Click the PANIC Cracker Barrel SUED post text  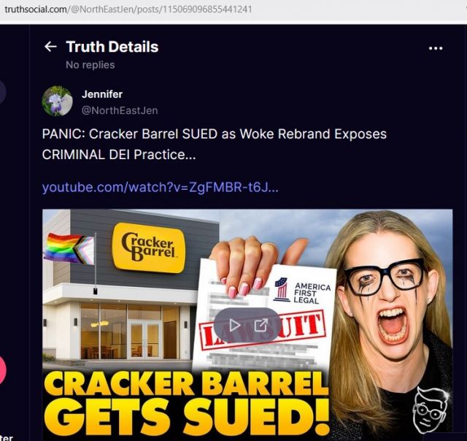214,145
